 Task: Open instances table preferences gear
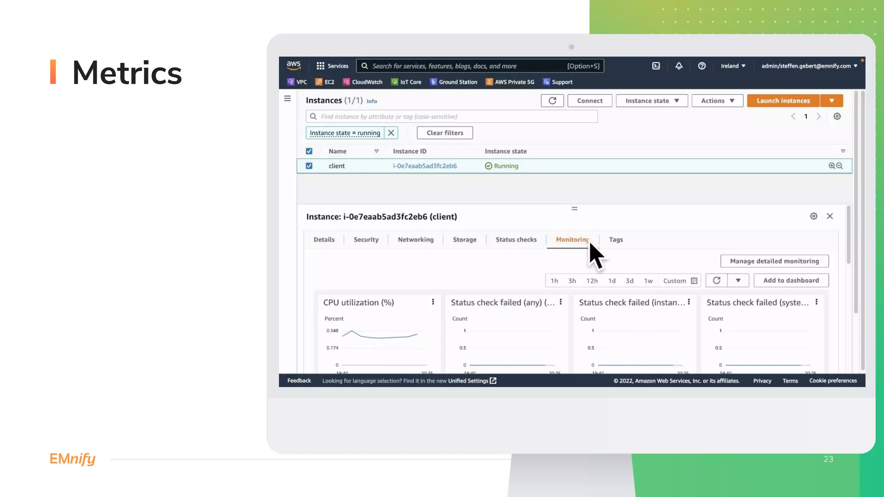pos(837,116)
